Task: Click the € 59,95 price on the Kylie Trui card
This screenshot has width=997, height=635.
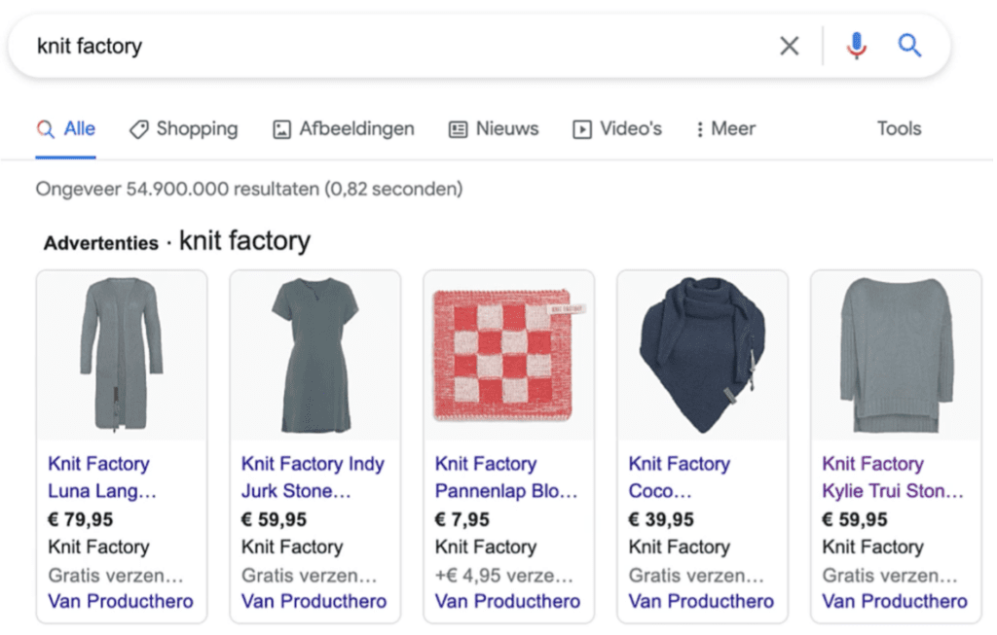Action: pos(855,519)
